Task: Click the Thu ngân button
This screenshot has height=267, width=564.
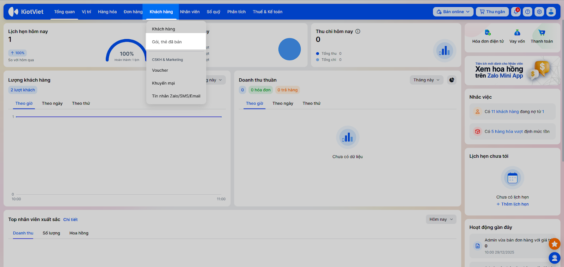Action: pyautogui.click(x=492, y=12)
